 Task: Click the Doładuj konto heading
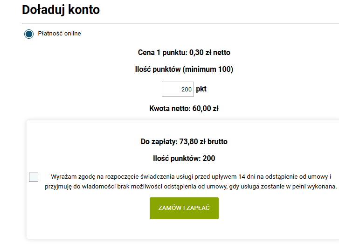[x=61, y=9]
